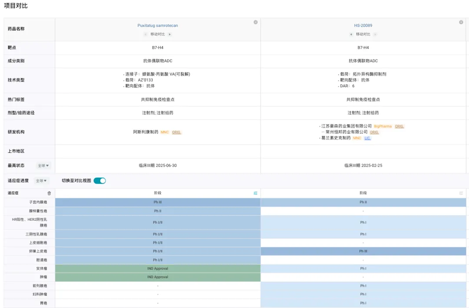469x308 pixels.
Task: Open Puxitatug samrotecan drug link
Action: (x=158, y=26)
